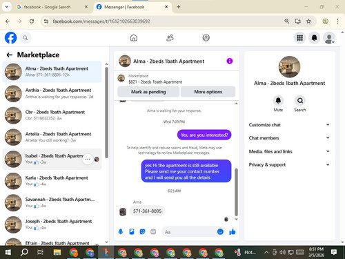Image resolution: width=345 pixels, height=259 pixels.
Task: Open the three-dot menu on Isabel chat
Action: pos(88,159)
